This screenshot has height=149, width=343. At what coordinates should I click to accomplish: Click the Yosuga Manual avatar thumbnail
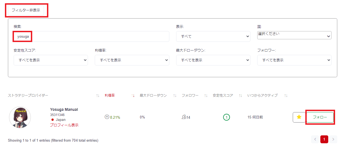[x=20, y=117]
